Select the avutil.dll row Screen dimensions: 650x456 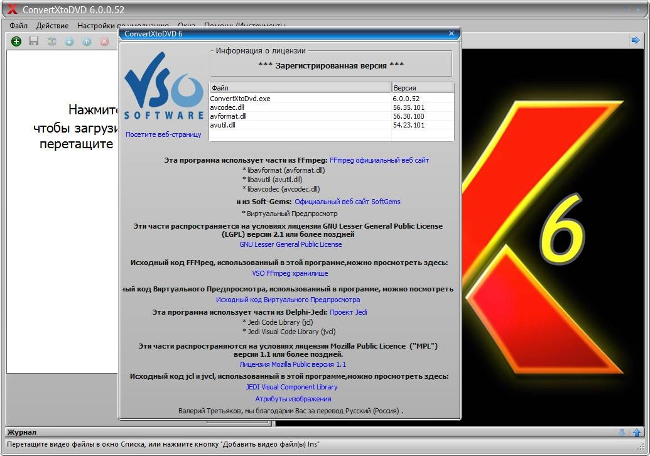click(332, 125)
